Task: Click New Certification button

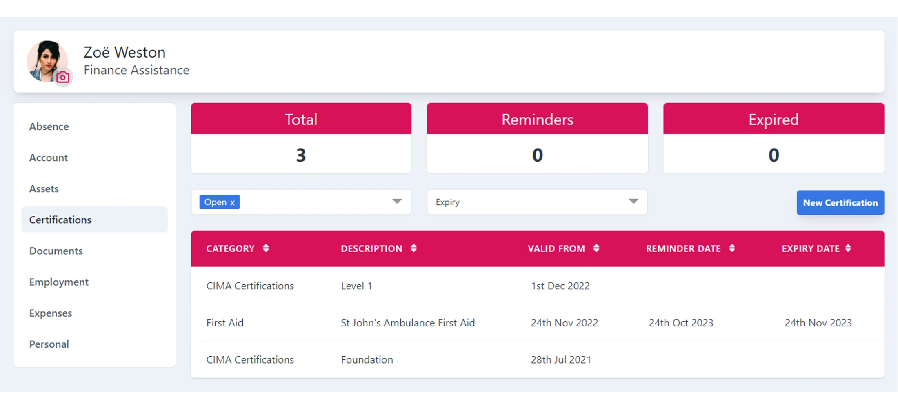Action: (840, 203)
